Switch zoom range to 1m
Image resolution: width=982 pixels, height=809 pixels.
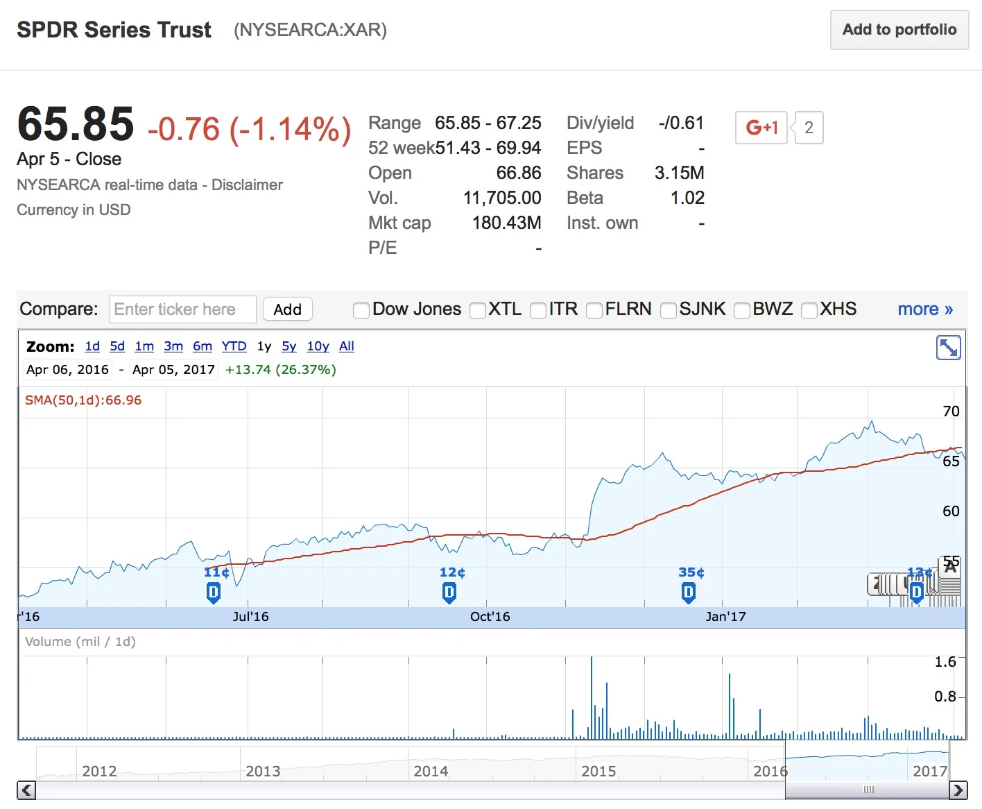click(144, 346)
